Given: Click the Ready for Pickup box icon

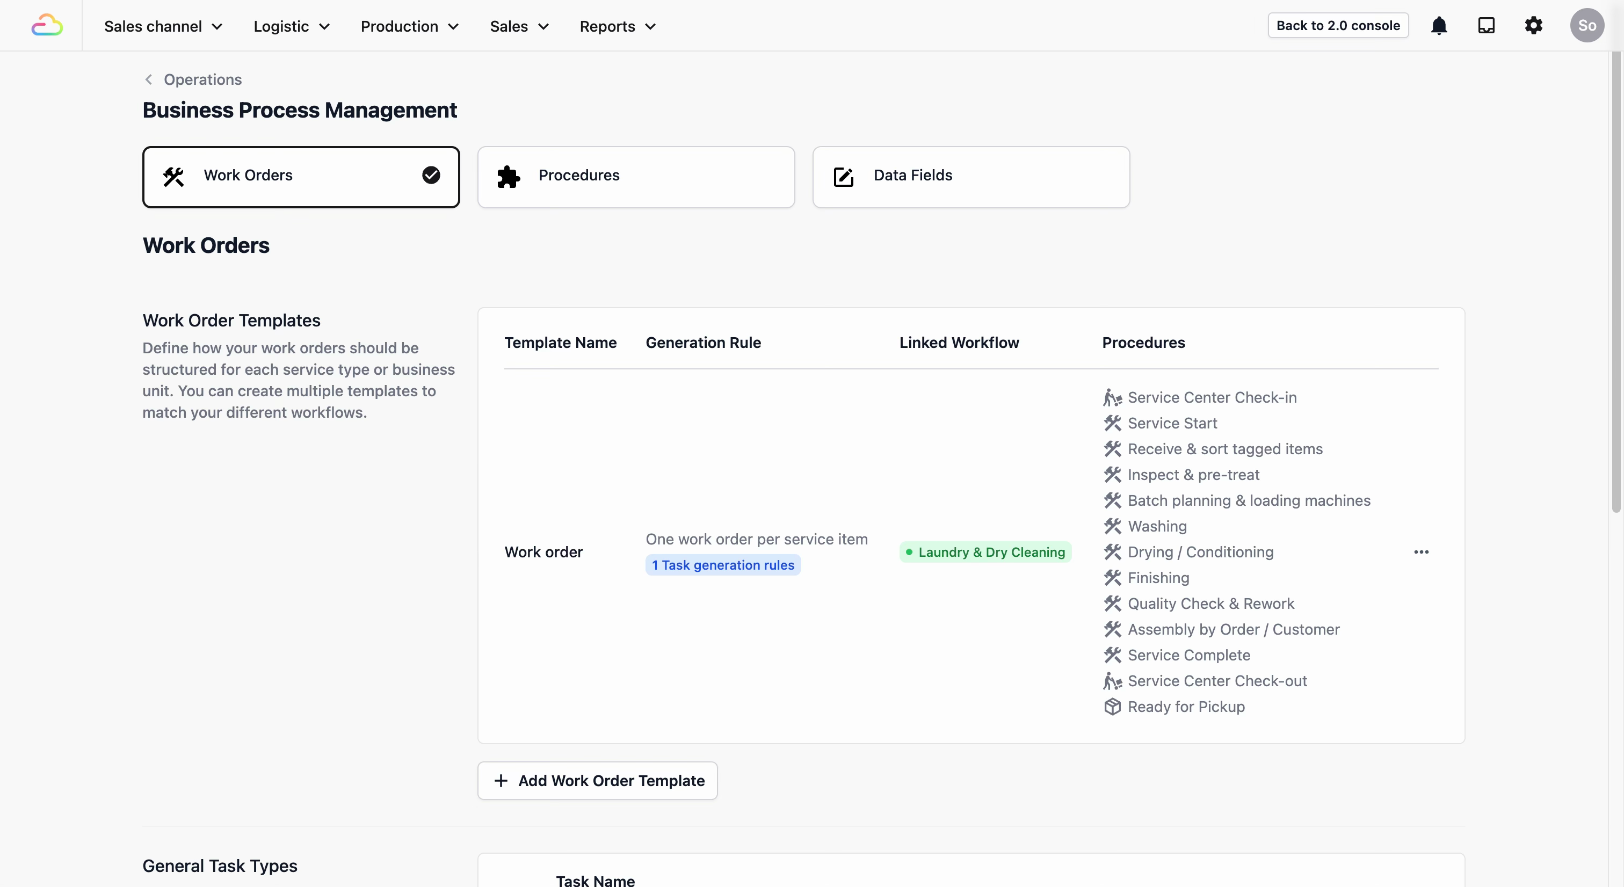Looking at the screenshot, I should point(1113,707).
